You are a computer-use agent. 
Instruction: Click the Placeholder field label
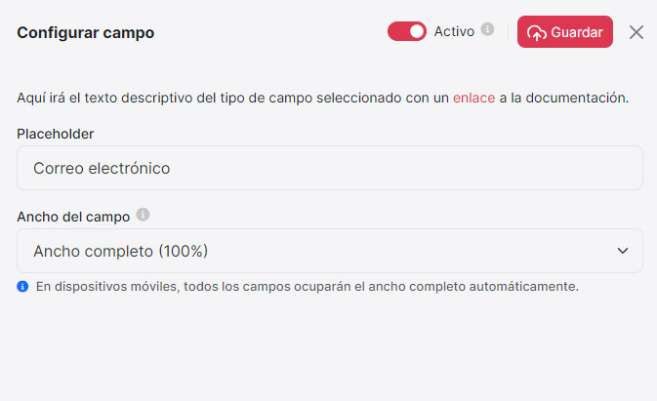coord(56,134)
